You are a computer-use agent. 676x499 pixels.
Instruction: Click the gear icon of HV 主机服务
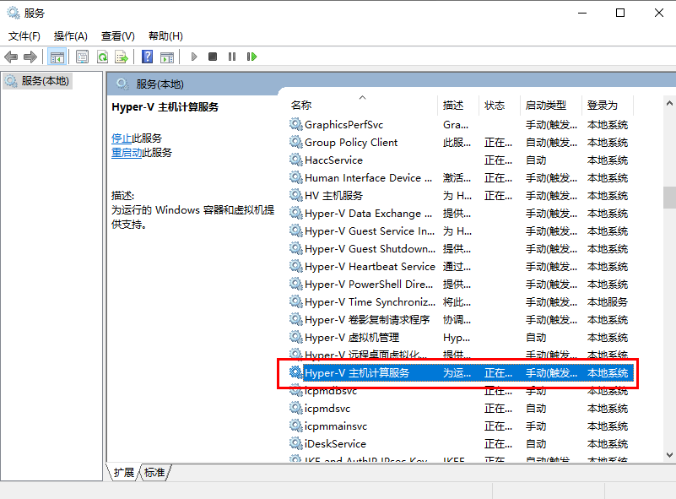(295, 196)
